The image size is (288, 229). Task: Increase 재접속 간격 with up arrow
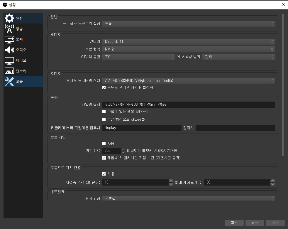coord(171,181)
